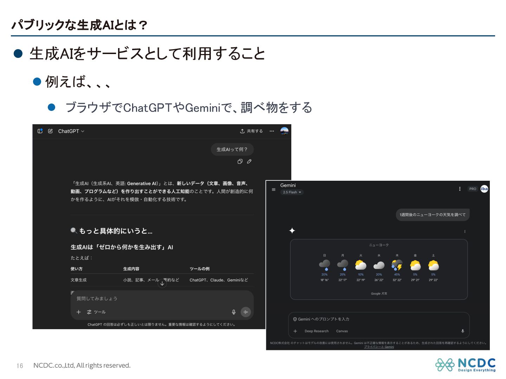The image size is (506, 379).
Task: Select the Canvas option in Gemini
Action: pos(342,331)
